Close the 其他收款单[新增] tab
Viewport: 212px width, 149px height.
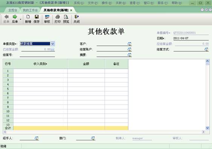coord(71,10)
